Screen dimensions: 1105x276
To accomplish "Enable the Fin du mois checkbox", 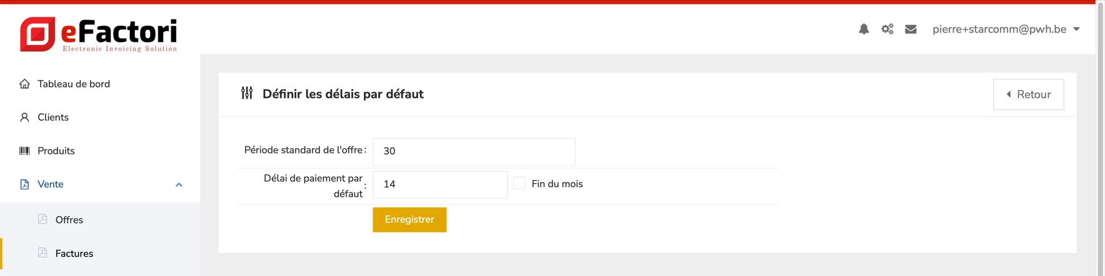I will tap(519, 183).
